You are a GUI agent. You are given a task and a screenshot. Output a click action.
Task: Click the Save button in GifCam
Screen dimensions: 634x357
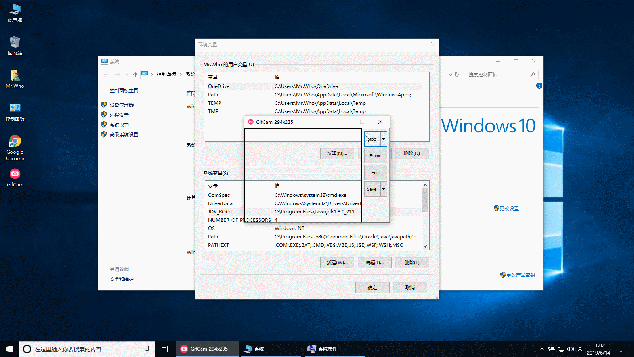pos(372,189)
